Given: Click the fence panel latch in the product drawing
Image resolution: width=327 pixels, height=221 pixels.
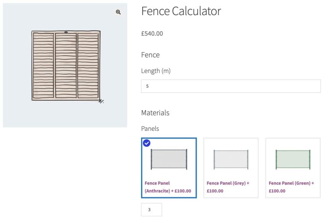Looking at the screenshot, I should tap(66, 32).
